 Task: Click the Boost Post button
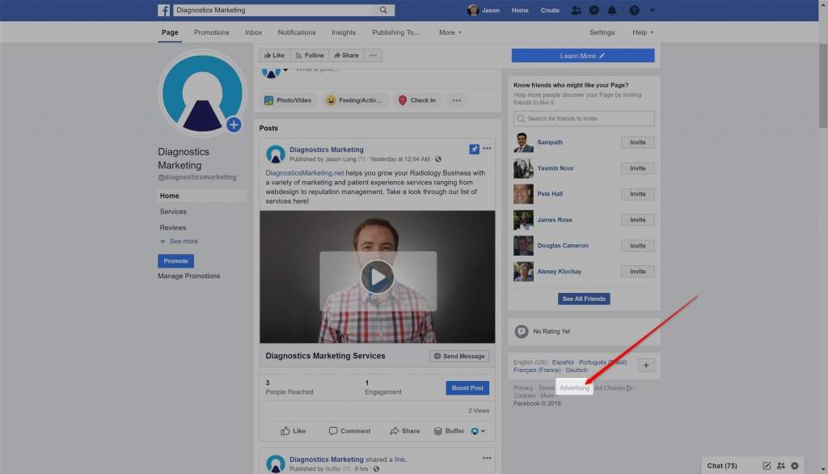point(467,388)
